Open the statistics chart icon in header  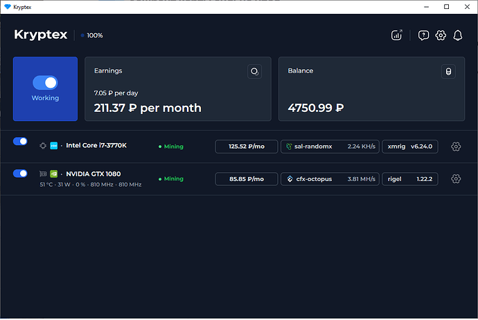click(397, 35)
